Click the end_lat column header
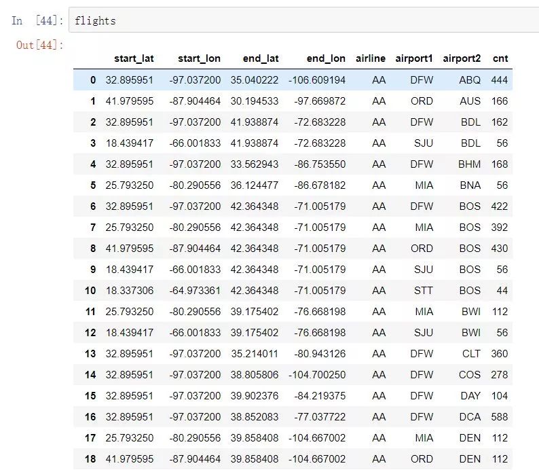 pos(261,58)
